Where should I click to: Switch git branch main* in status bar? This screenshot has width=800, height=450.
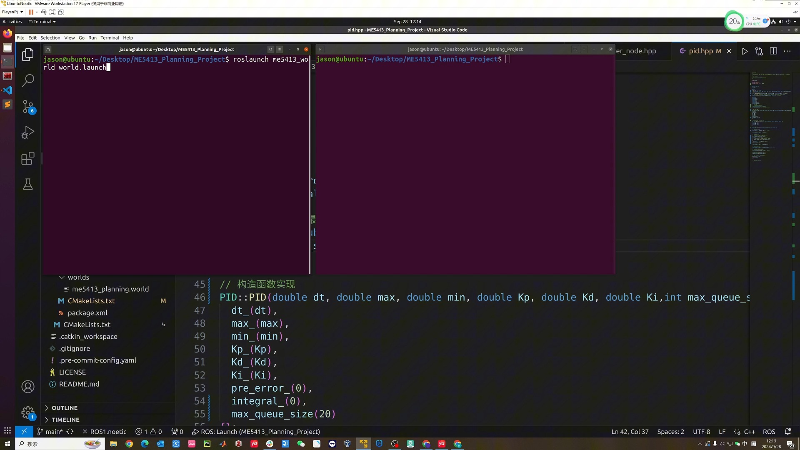pos(50,432)
